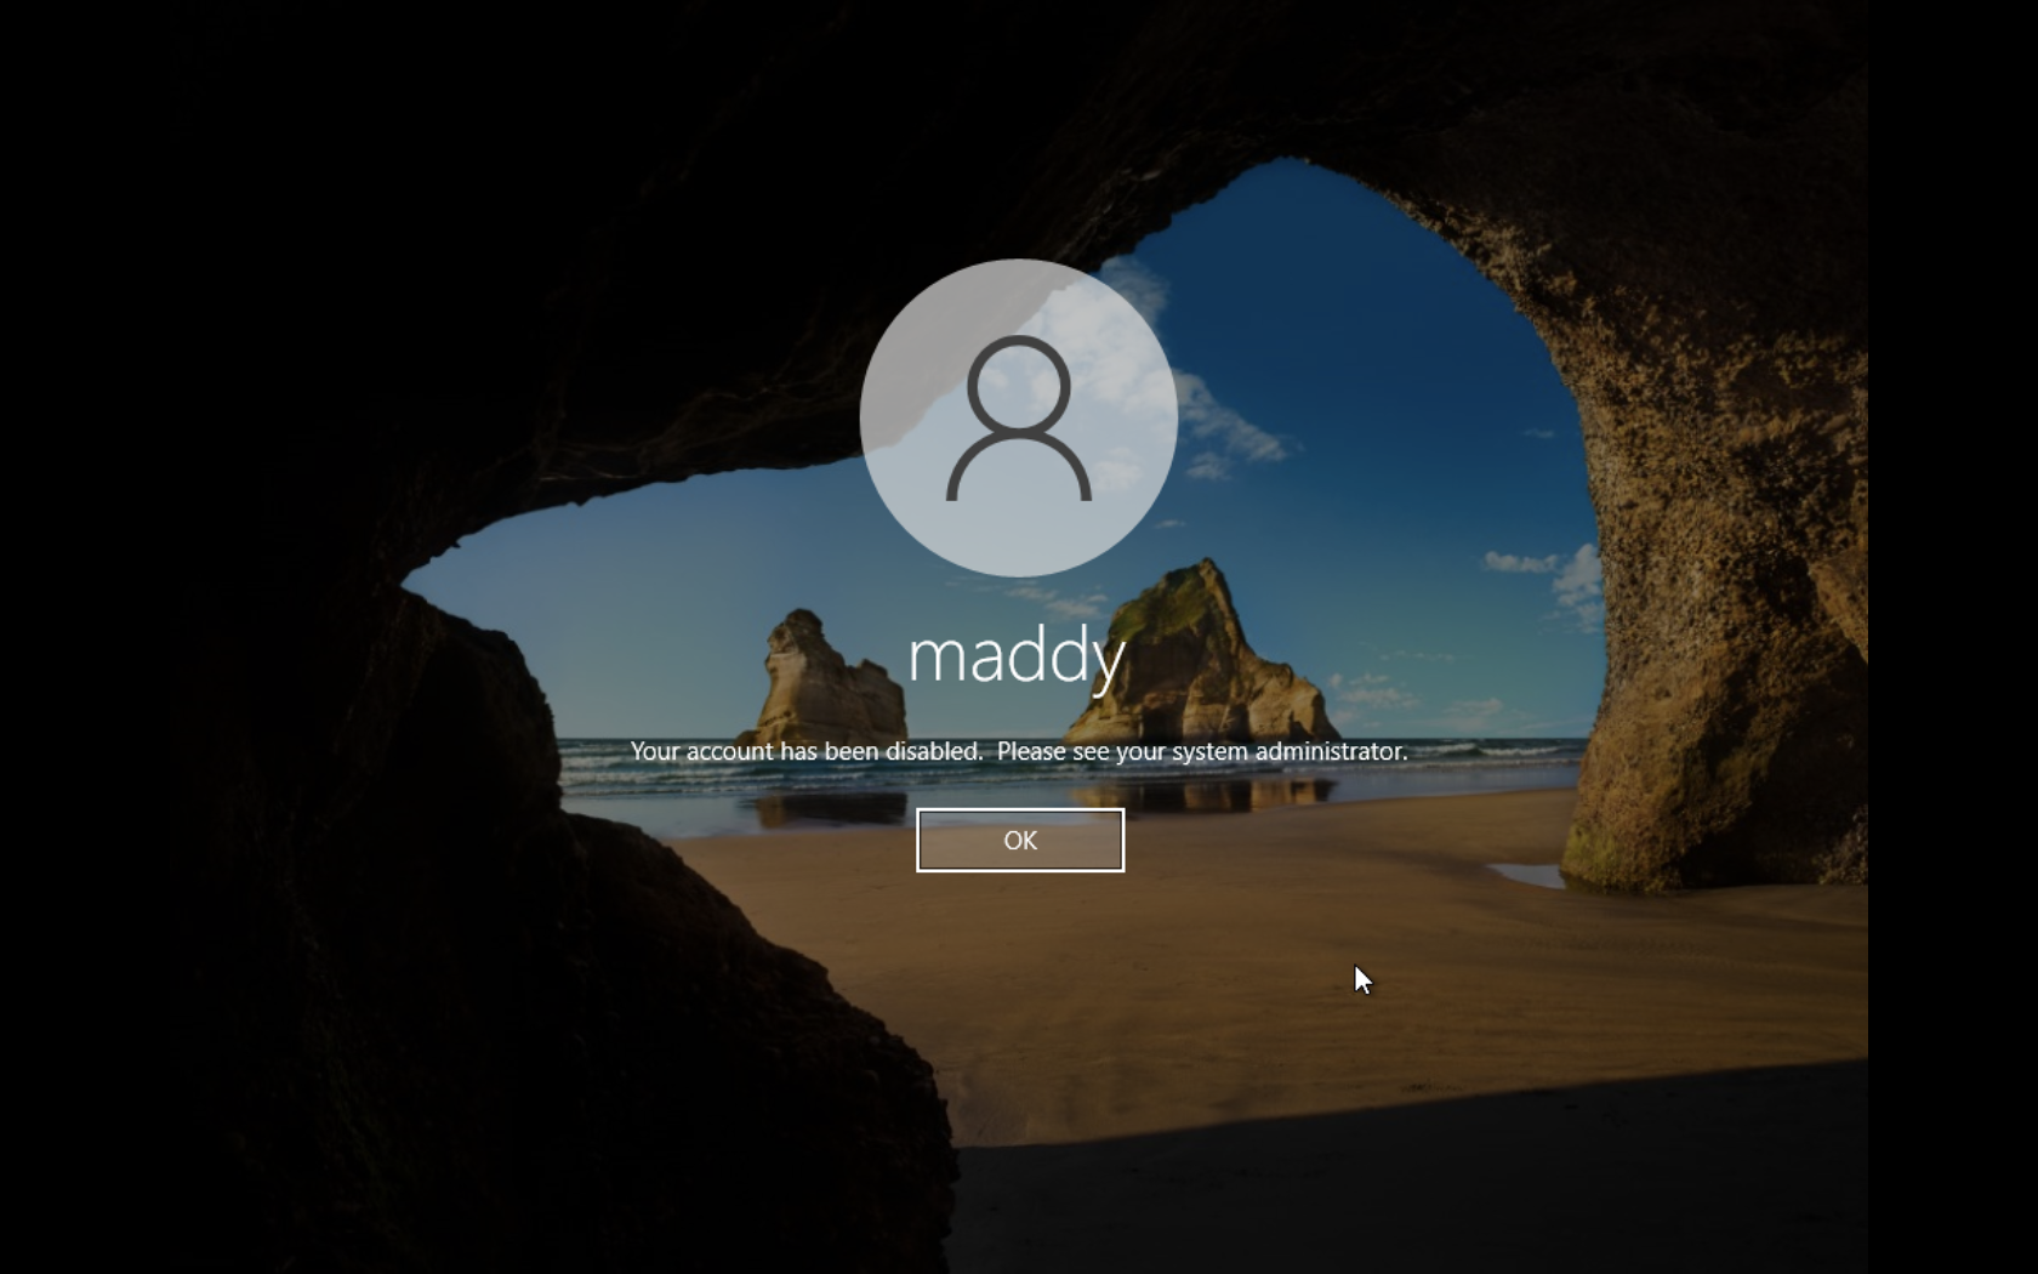Click the account disabled message text
This screenshot has height=1274, width=2038.
tap(1019, 751)
